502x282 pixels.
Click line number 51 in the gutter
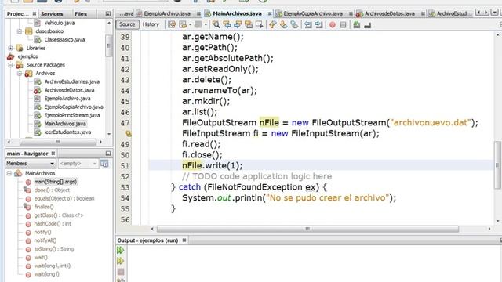[x=125, y=166]
